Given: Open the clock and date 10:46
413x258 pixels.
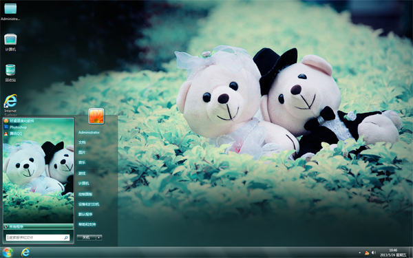Looking at the screenshot, I should coord(393,252).
